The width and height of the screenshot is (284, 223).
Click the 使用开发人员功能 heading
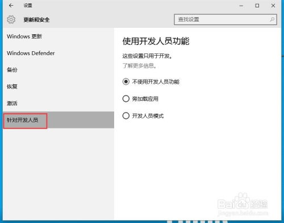(156, 41)
